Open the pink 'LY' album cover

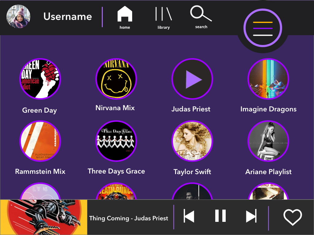coord(40,191)
